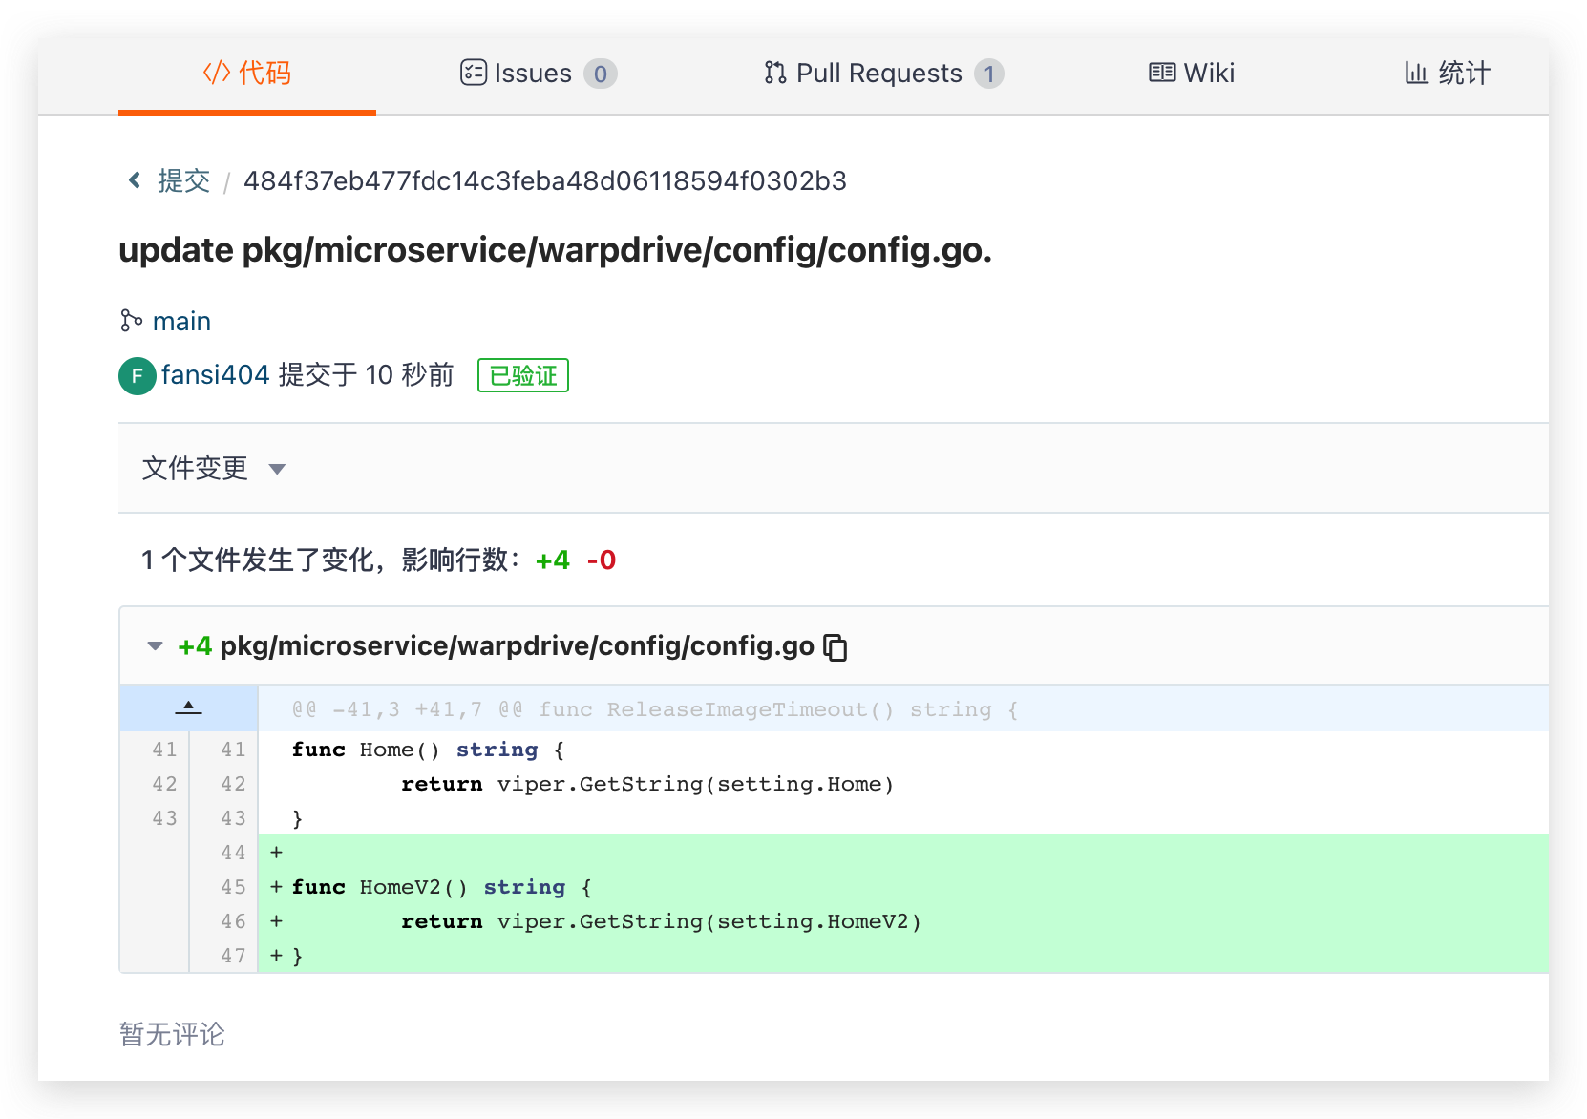Image resolution: width=1587 pixels, height=1119 pixels.
Task: Open fansi404 user profile link
Action: click(215, 375)
